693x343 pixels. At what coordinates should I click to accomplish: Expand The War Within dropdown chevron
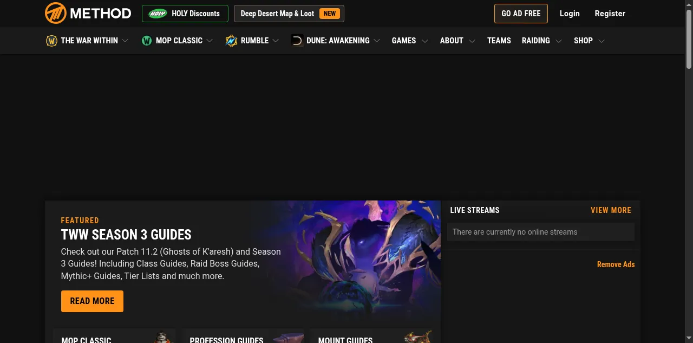126,41
